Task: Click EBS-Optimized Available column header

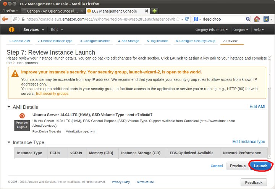Action: click(194, 153)
